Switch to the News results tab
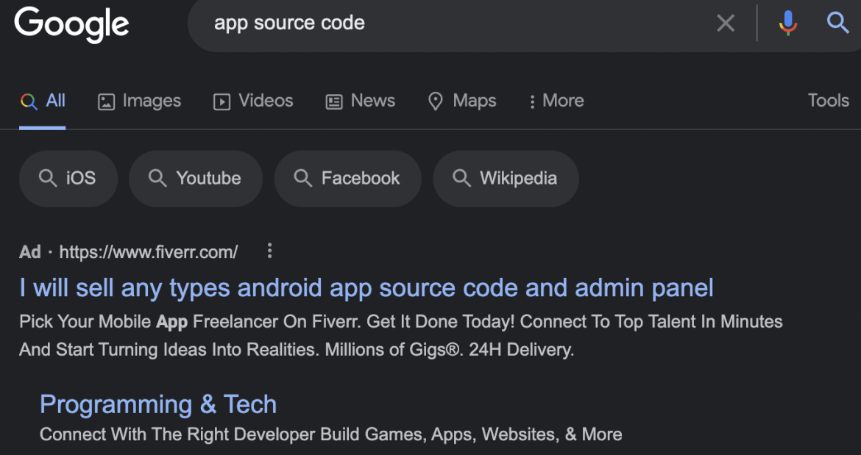Image resolution: width=861 pixels, height=455 pixels. tap(360, 101)
